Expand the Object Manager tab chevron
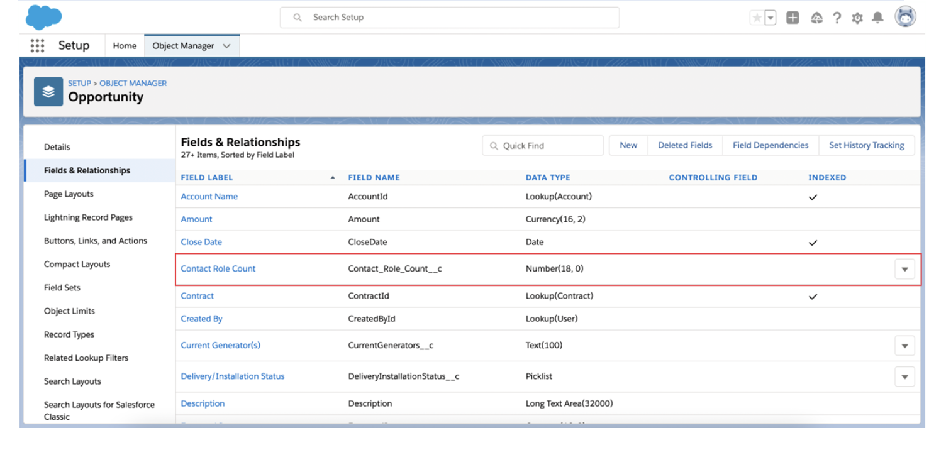Screen dimensions: 946x450 pos(227,46)
